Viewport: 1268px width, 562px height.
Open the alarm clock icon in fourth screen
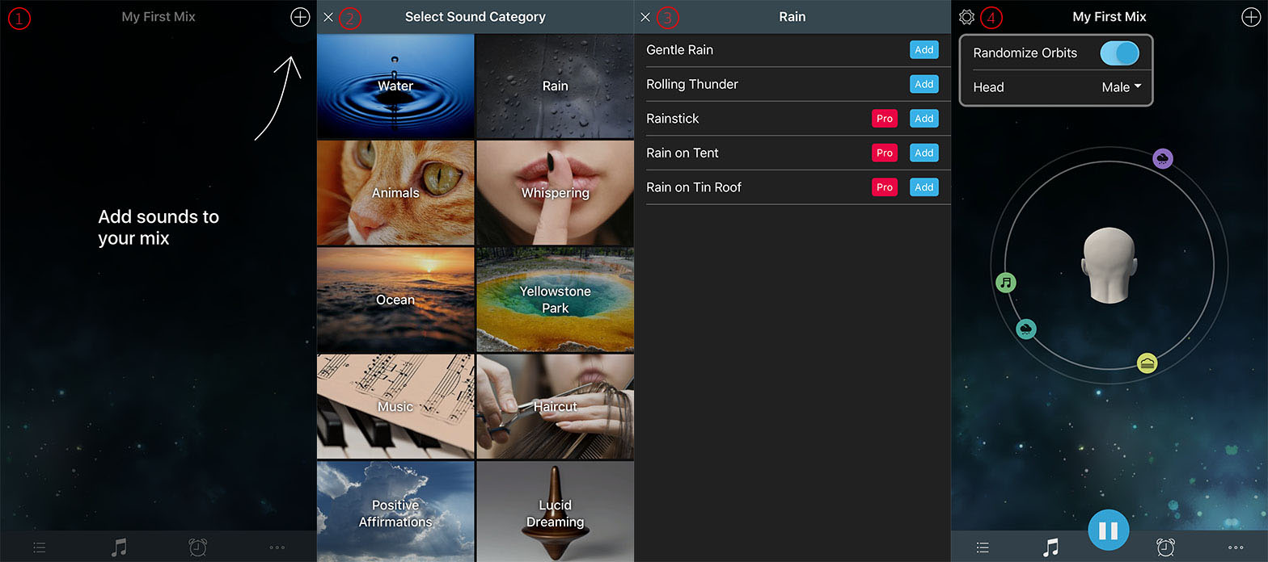coord(1165,547)
